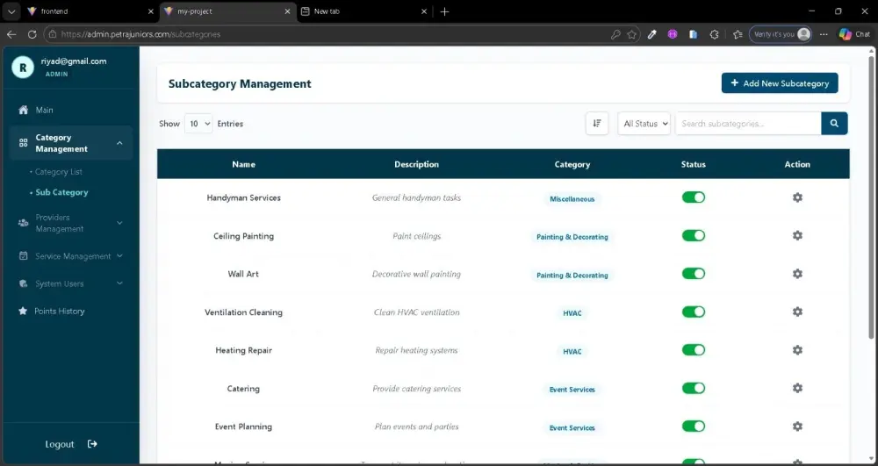The width and height of the screenshot is (878, 466).
Task: Toggle status for Heating Repair
Action: [x=694, y=350]
